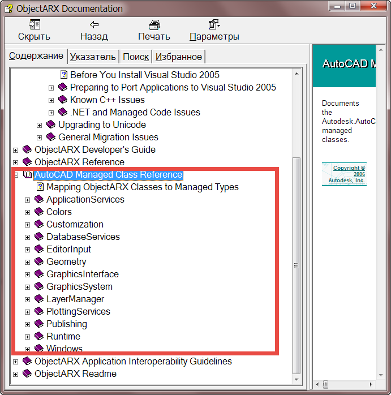Open the Параметры (Options) toolbar icon
Viewport: 391px width, 395px height.
click(x=214, y=25)
